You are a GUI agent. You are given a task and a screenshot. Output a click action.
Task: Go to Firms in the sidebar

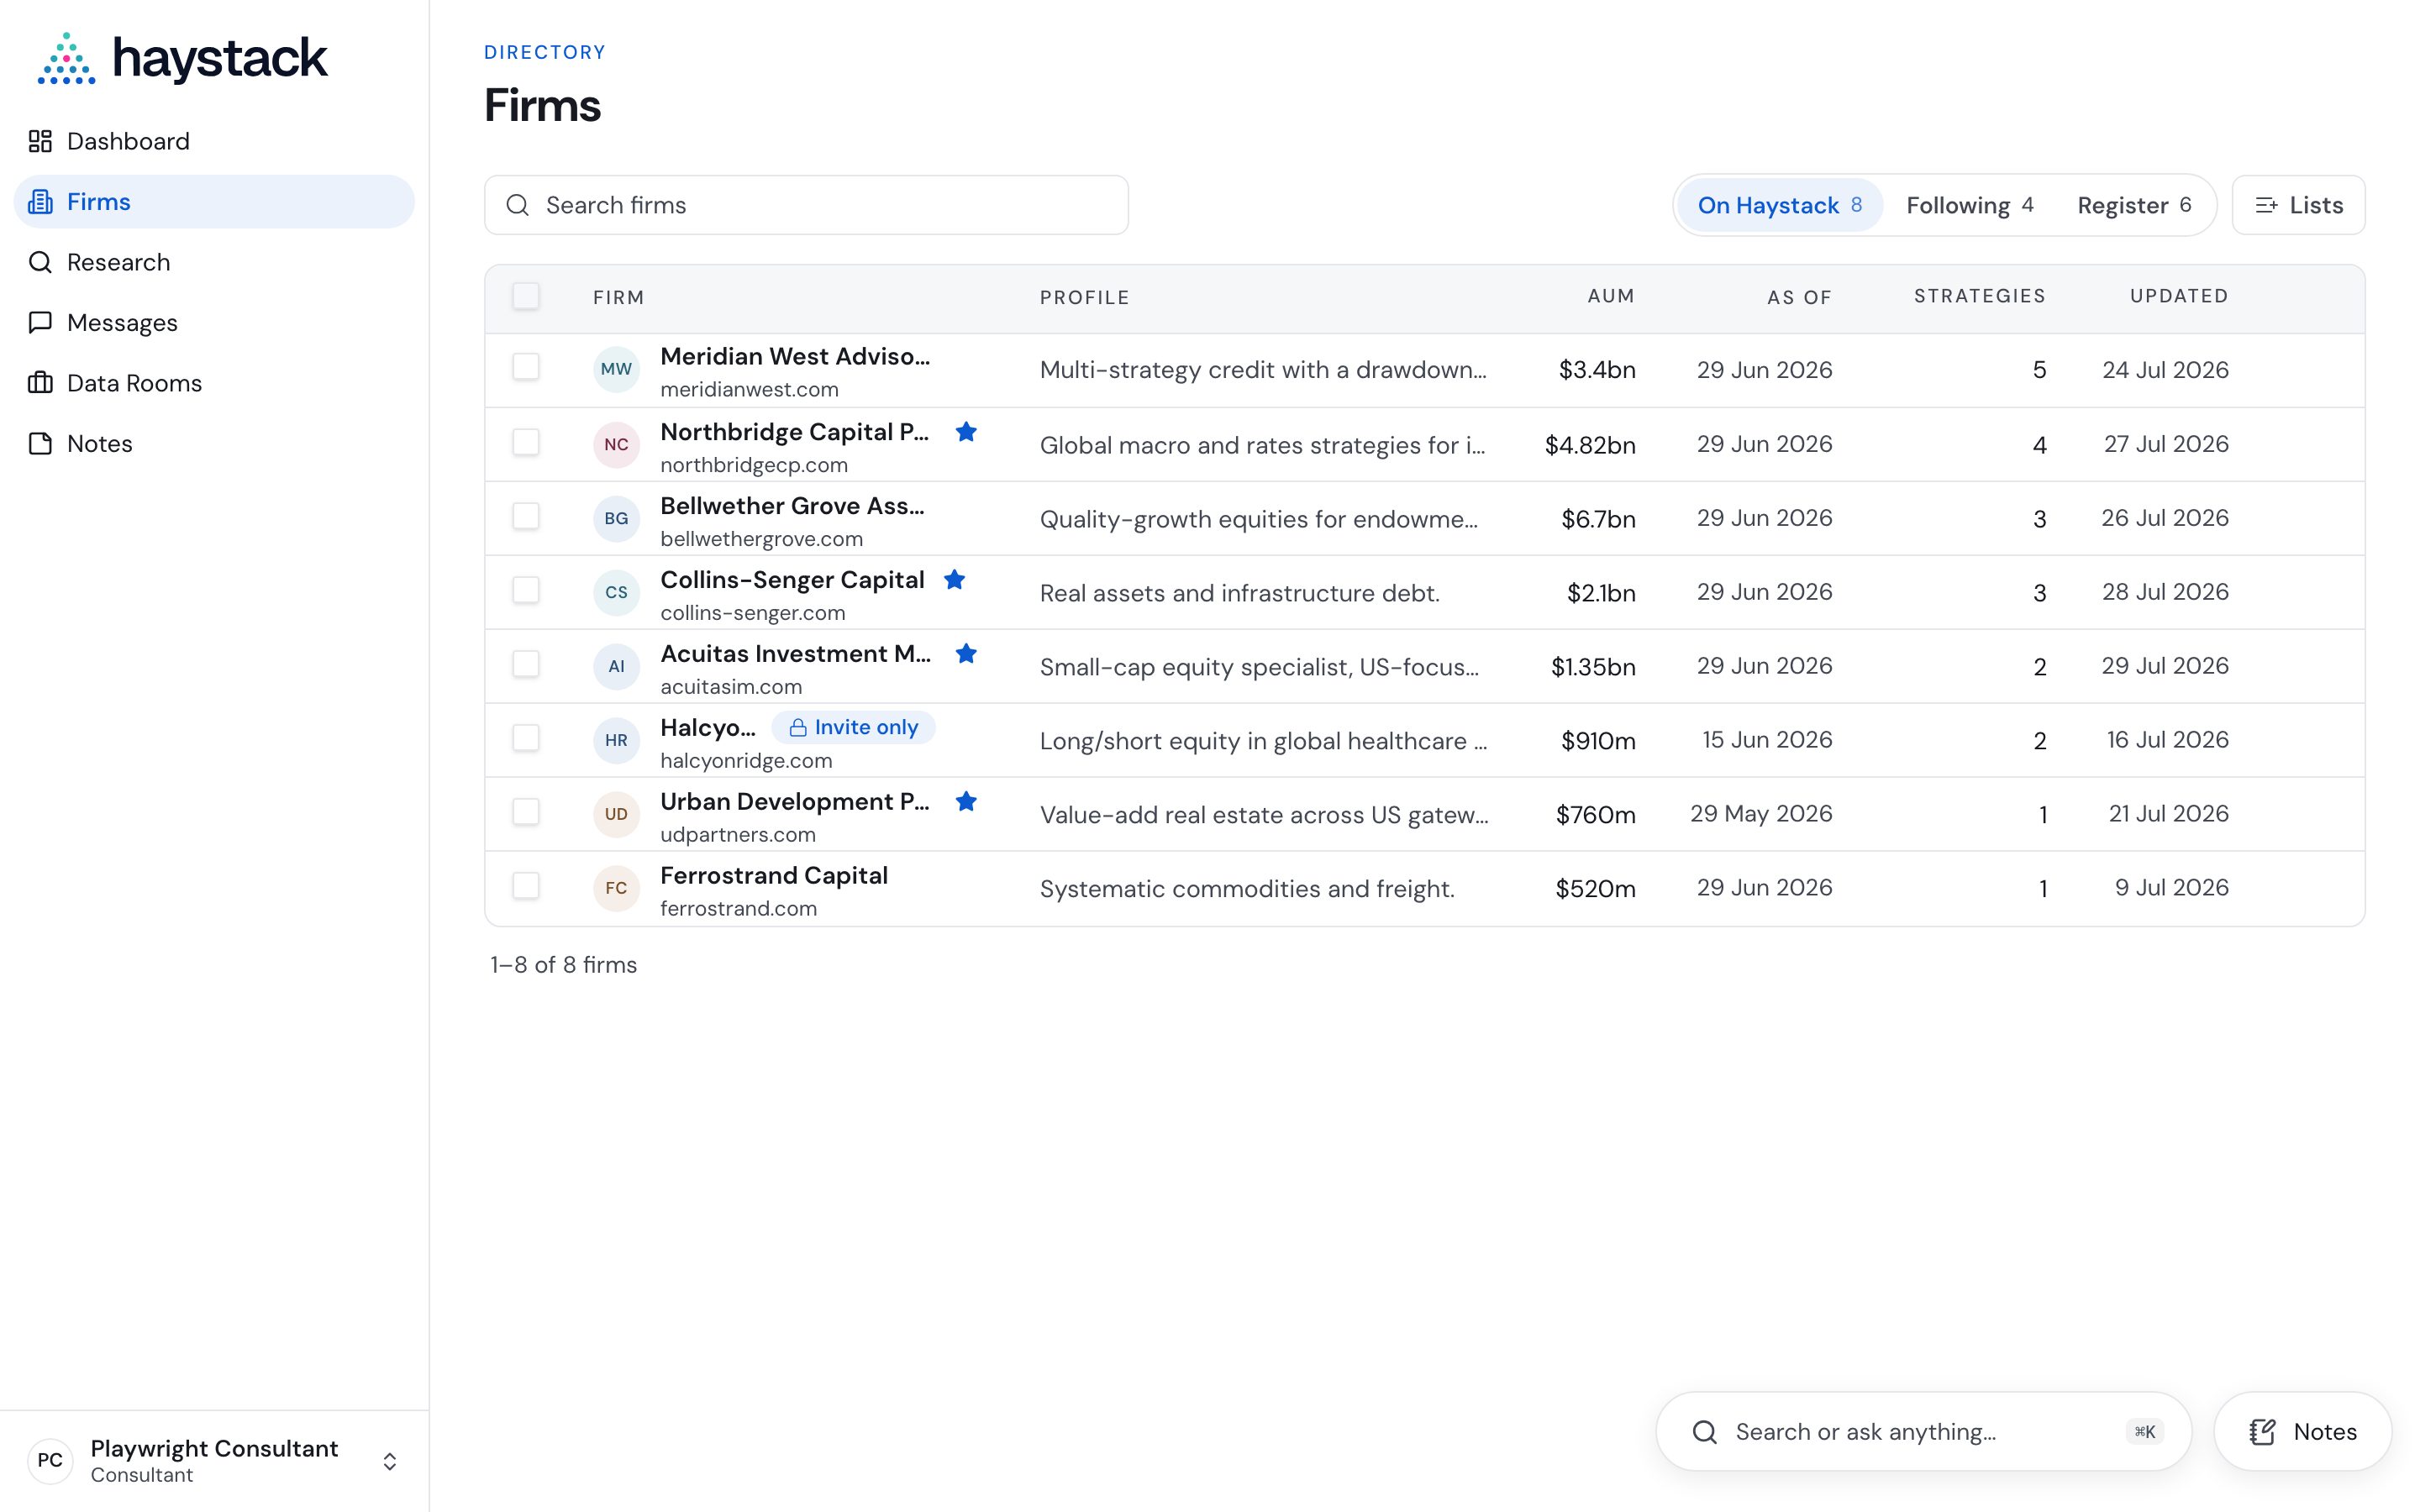214,202
